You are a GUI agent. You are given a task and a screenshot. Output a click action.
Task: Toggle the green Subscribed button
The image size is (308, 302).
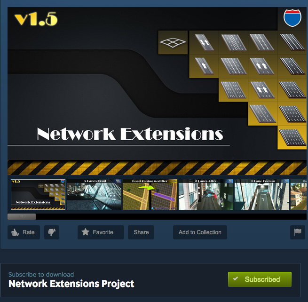(260, 279)
